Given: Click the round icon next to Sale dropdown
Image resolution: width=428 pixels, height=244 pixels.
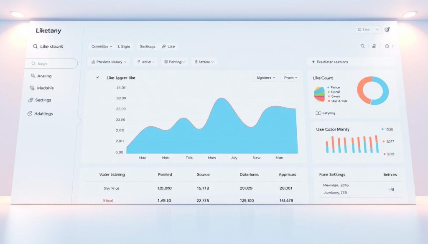Looking at the screenshot, I should pos(387,30).
